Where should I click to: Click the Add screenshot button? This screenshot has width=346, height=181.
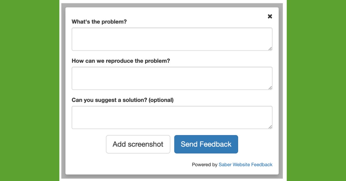[138, 144]
